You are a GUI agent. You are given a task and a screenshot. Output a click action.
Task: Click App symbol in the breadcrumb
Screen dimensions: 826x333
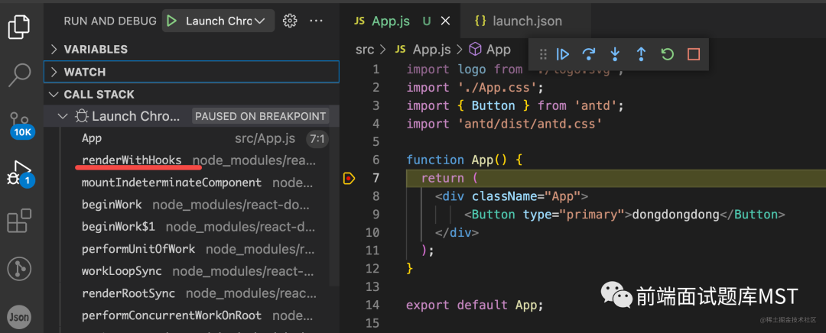pos(490,50)
